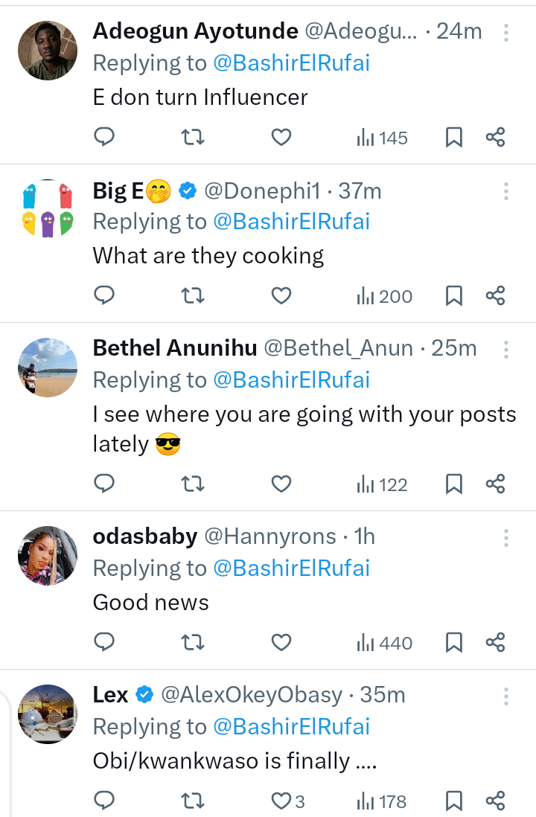This screenshot has height=817, width=536.
Task: View analytics for Big E's 200-view tweet
Action: [385, 296]
